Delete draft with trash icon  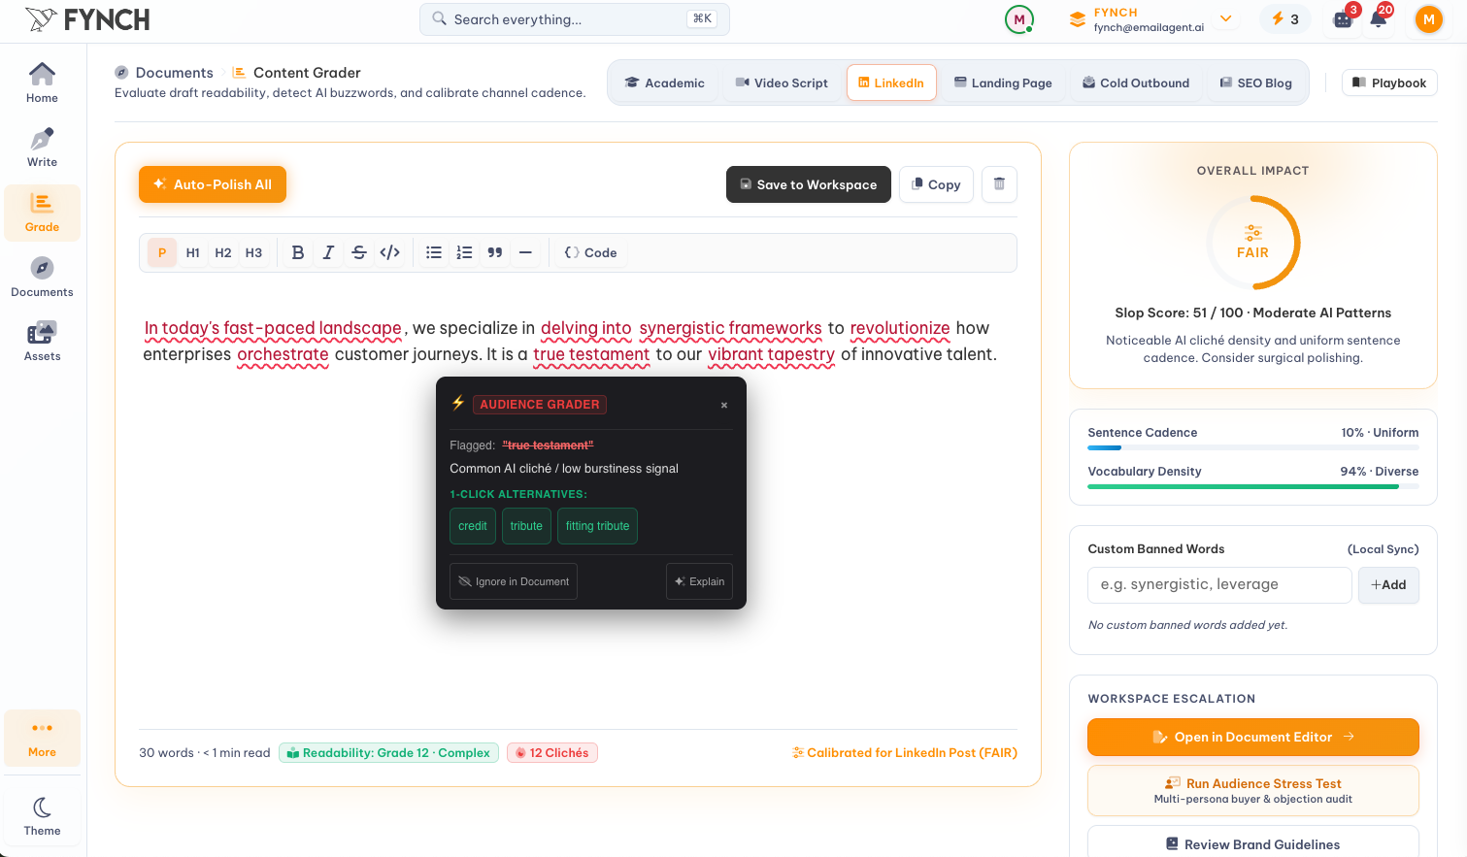[999, 184]
